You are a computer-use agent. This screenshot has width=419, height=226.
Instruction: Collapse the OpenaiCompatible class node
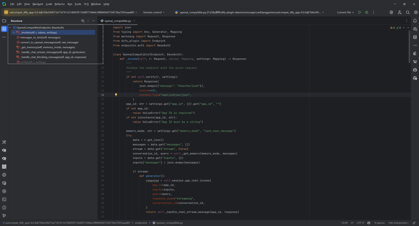(10, 28)
